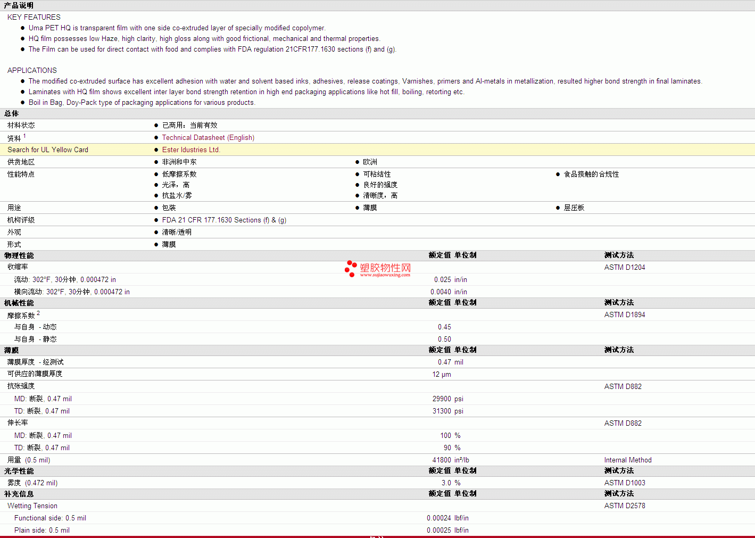Screen dimensions: 755x538
Task: Click the 0.45 dynamic friction value
Action: pyautogui.click(x=444, y=327)
